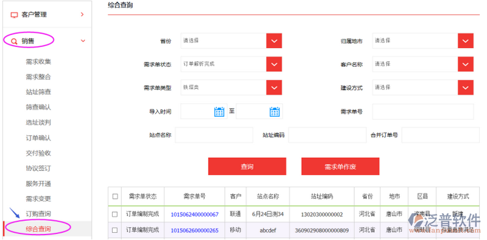Image resolution: width=487 pixels, height=240 pixels.
Task: Open the 客户名称 dropdown arrow
Action: pos(466,64)
